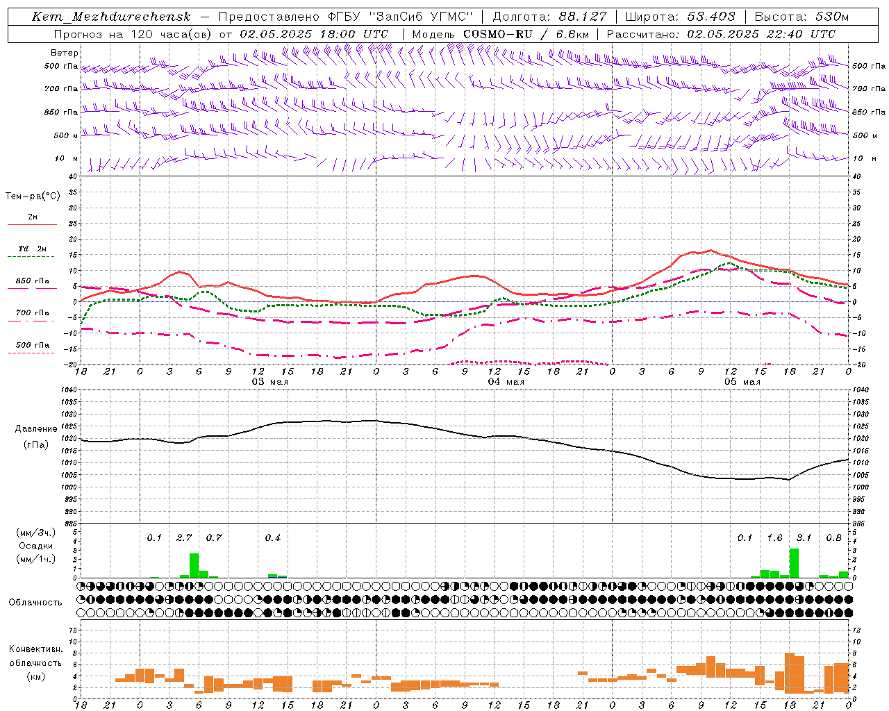Screen dimensions: 889x711
Task: Click the Тем-ра(°C) axis label
Action: 33,196
